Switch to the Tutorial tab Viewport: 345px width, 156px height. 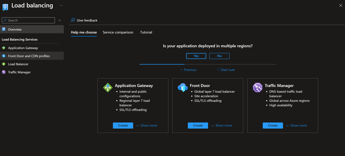(146, 32)
